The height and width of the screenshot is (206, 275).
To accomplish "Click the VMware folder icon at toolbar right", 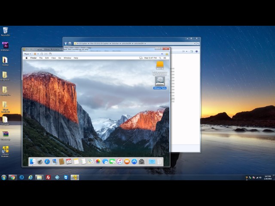I will tap(167, 54).
